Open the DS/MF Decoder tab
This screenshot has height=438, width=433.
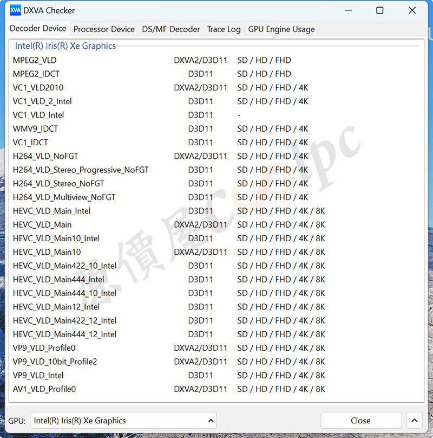click(x=170, y=29)
